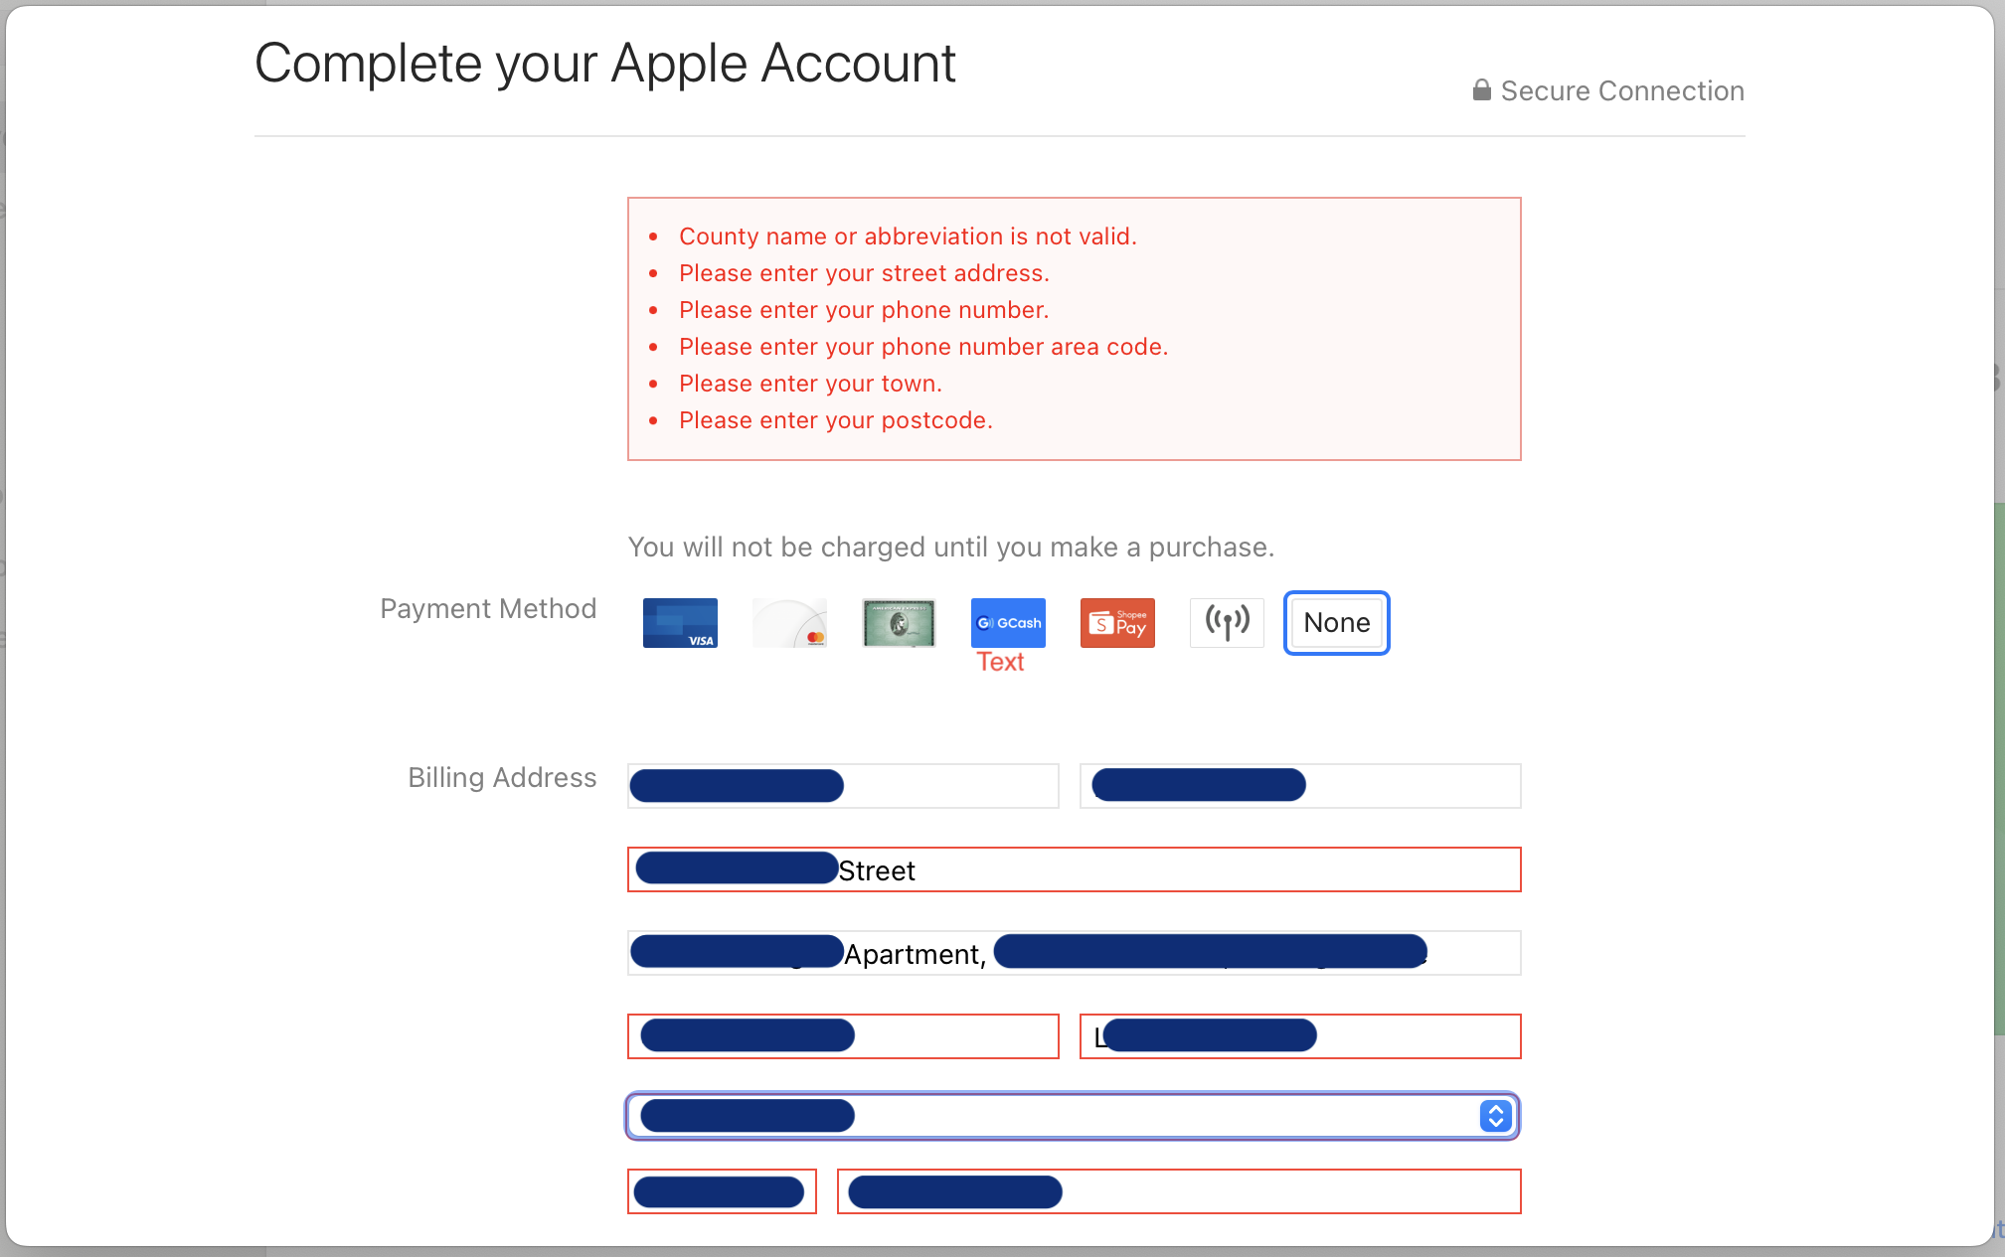Click the Secure Connection lock icon

(x=1481, y=90)
